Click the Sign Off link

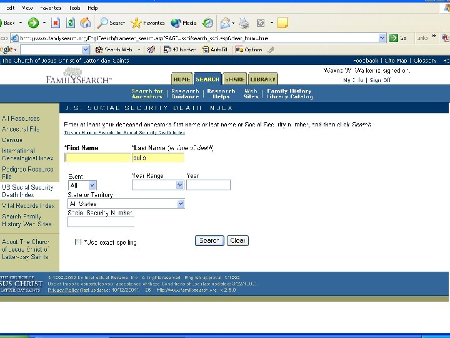[380, 80]
